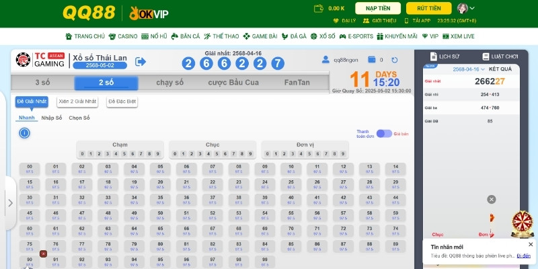The width and height of the screenshot is (538, 269).
Task: Pick number 27 in the grid
Action: (343, 184)
